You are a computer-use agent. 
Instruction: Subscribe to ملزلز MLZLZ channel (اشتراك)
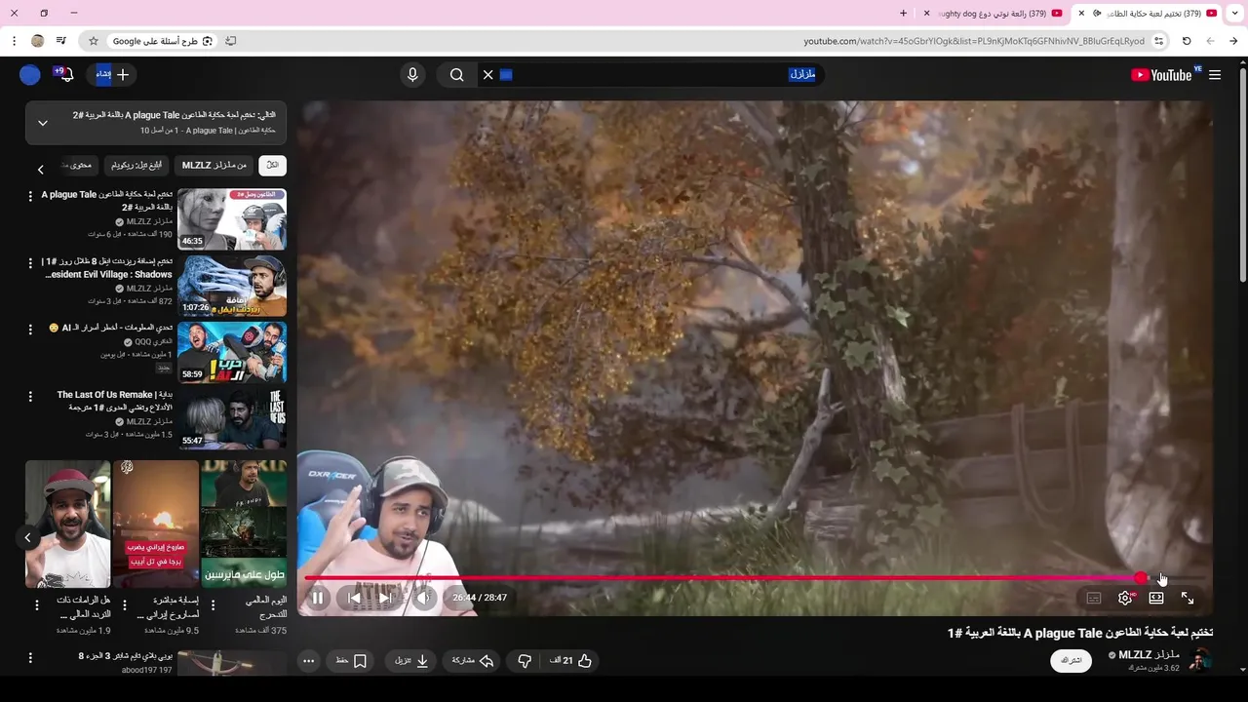click(x=1071, y=661)
